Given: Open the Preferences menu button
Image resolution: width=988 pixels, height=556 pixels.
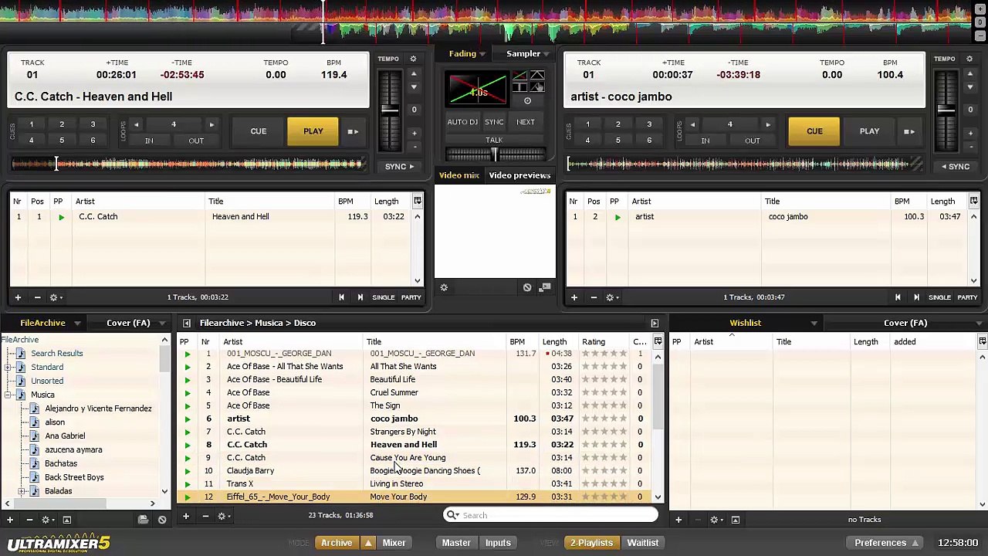Looking at the screenshot, I should [x=885, y=543].
